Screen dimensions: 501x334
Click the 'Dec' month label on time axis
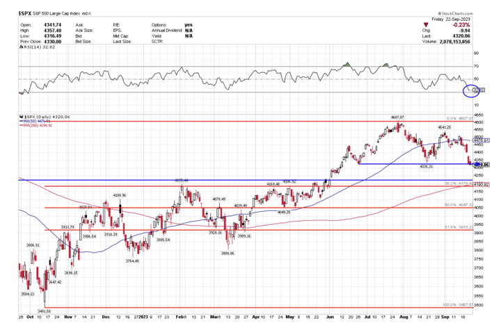click(106, 317)
